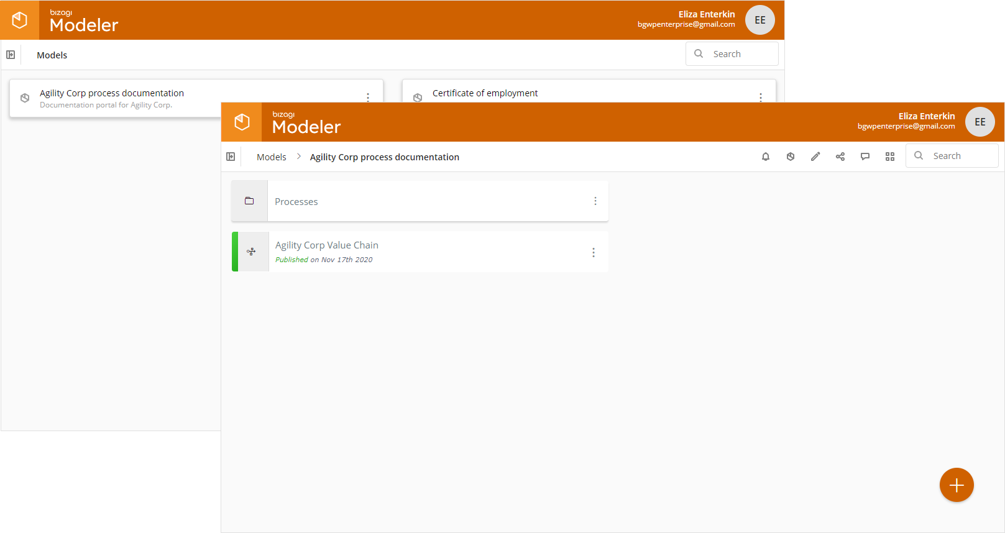Viewport: 1005px width, 533px height.
Task: Open the Processes folder row
Action: pos(420,201)
